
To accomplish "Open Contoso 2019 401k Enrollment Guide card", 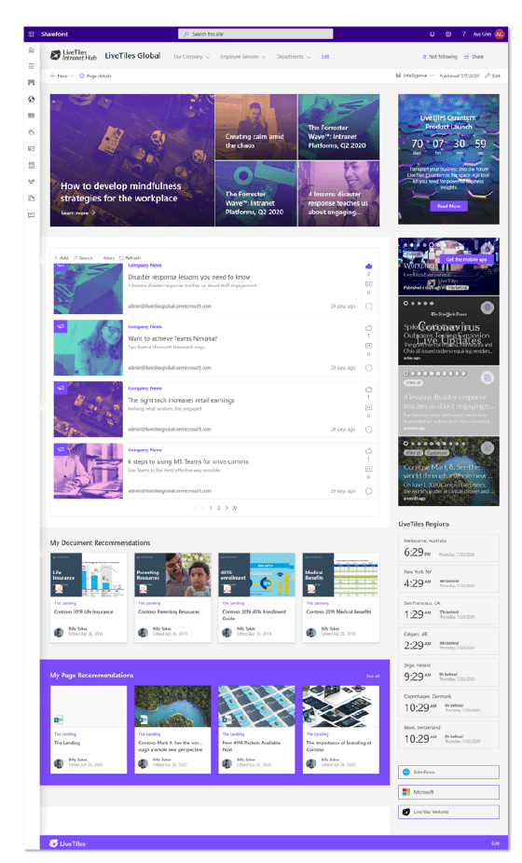I will click(256, 597).
